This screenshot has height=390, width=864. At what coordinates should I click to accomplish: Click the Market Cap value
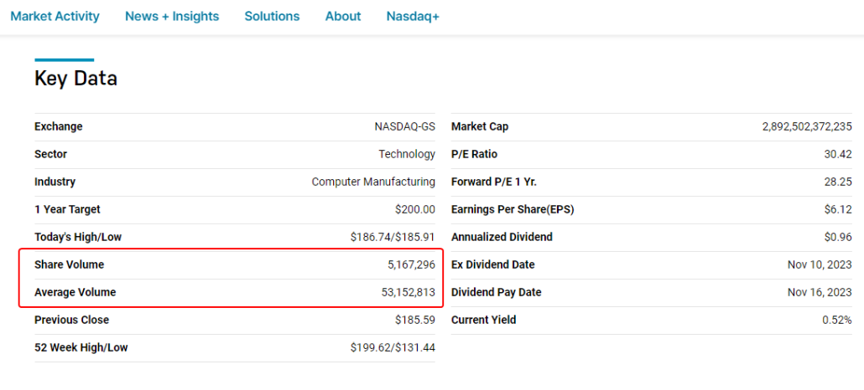click(x=807, y=126)
